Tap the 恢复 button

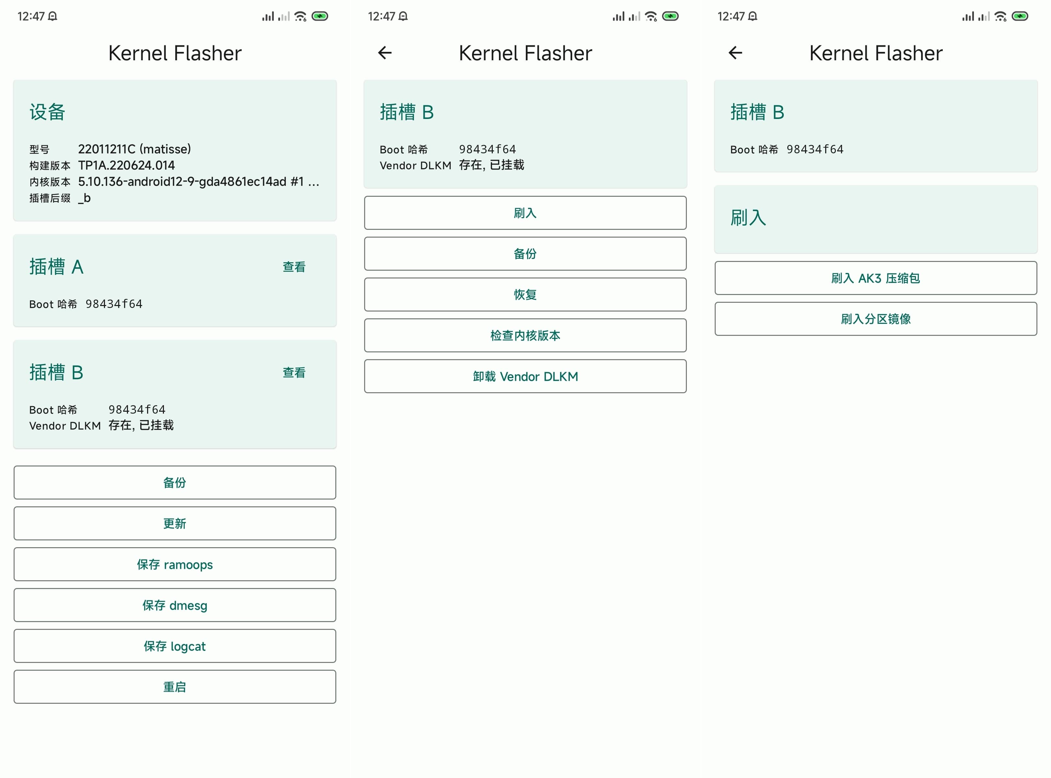click(525, 295)
